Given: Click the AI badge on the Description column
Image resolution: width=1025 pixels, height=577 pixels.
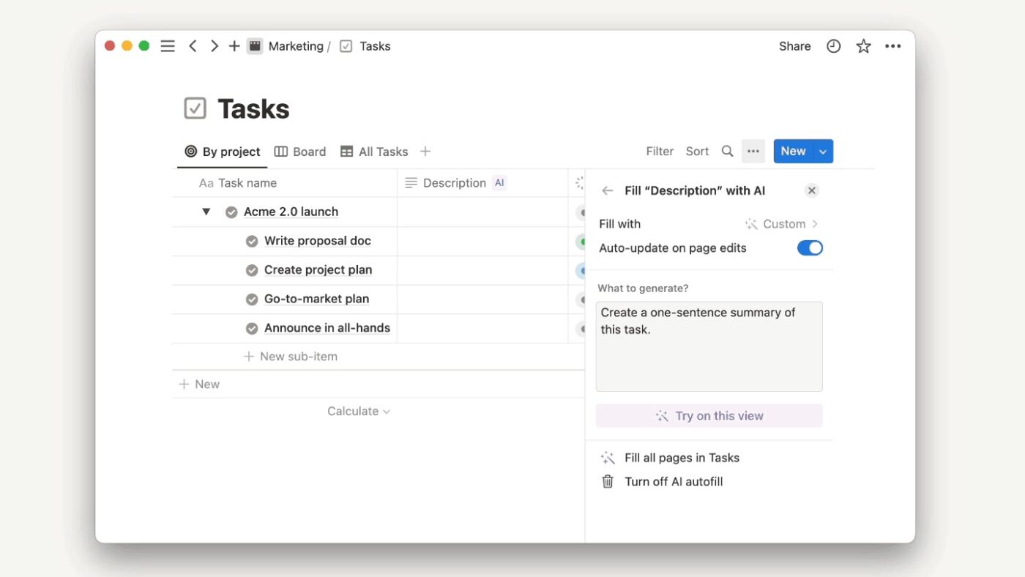Looking at the screenshot, I should [499, 182].
